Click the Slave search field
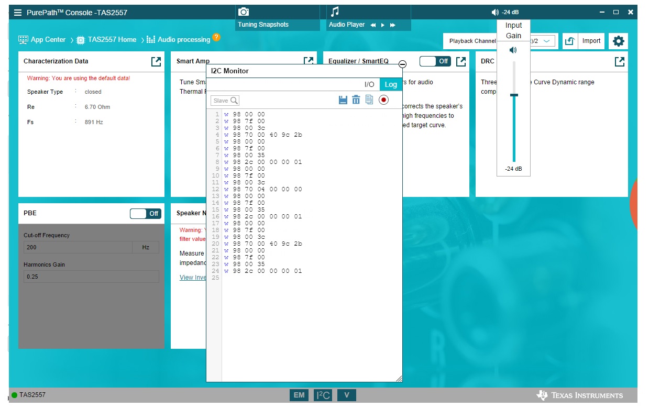Viewport: 649px width, 408px height. click(225, 101)
